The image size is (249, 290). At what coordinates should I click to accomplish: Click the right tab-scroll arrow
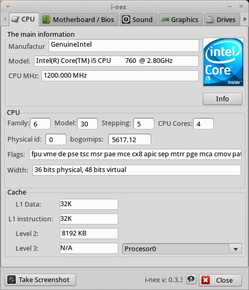tap(245, 19)
